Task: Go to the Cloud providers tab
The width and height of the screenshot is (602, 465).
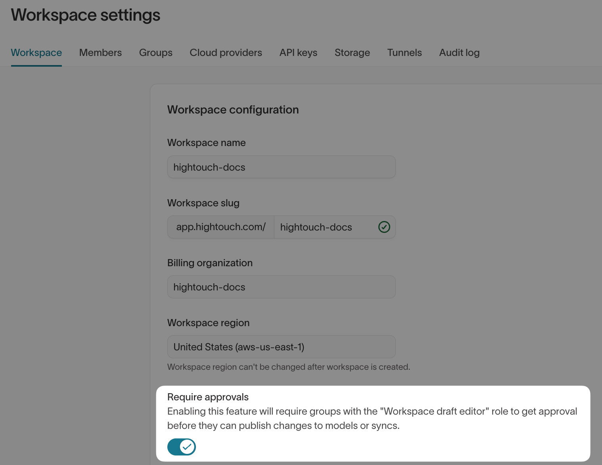Action: [226, 53]
